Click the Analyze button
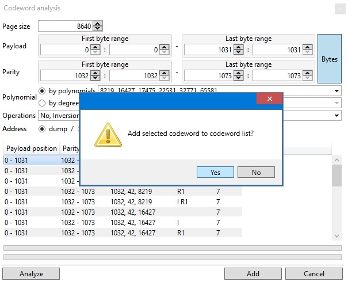The height and width of the screenshot is (282, 348). click(x=31, y=273)
